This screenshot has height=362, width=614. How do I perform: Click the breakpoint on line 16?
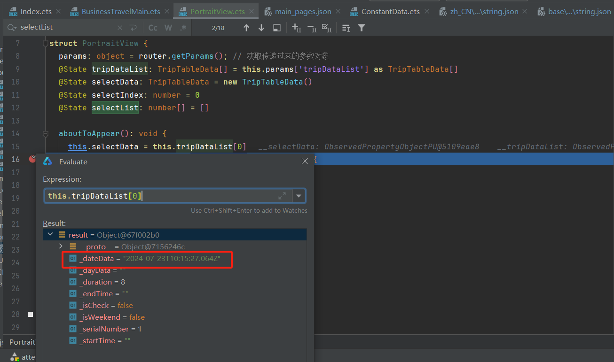[x=32, y=159]
